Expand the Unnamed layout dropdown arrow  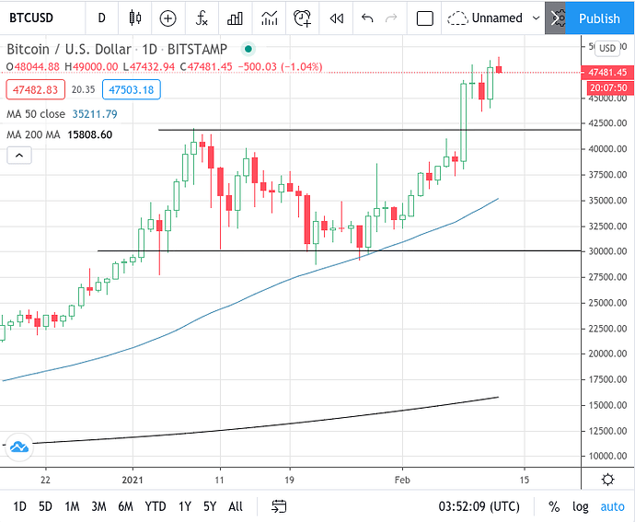[x=536, y=18]
